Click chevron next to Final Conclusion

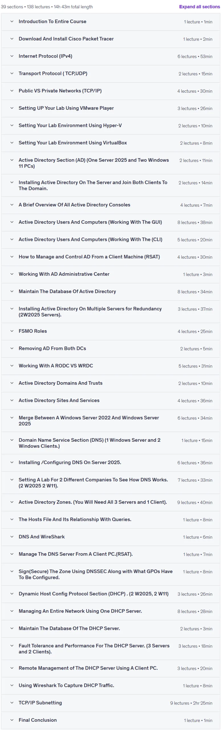(x=12, y=720)
